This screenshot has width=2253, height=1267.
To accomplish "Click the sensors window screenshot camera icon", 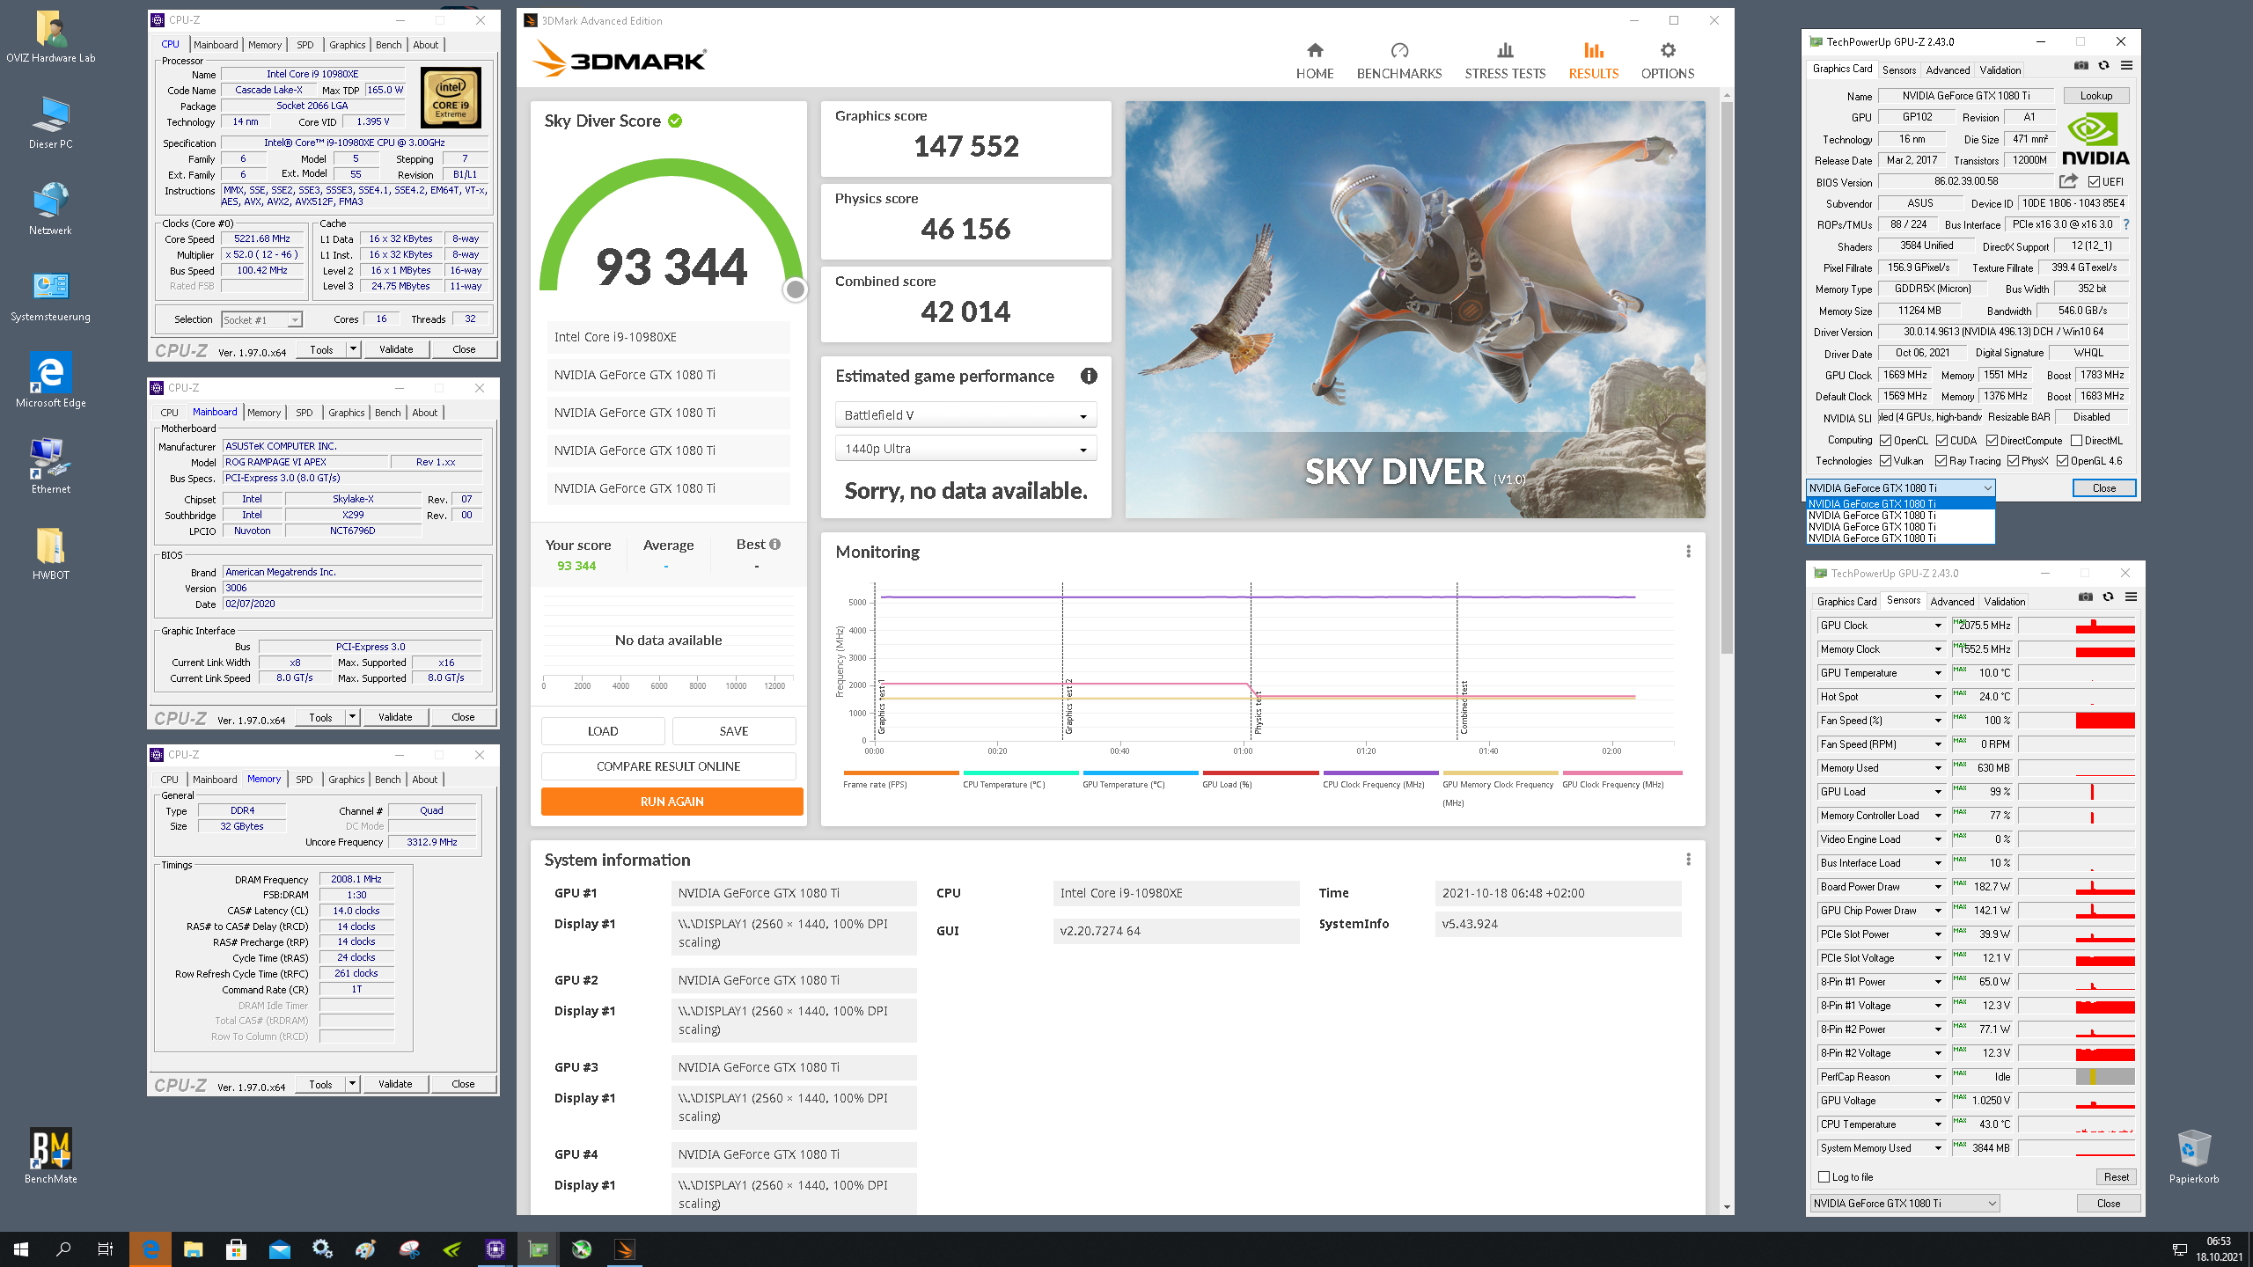I will (2086, 597).
